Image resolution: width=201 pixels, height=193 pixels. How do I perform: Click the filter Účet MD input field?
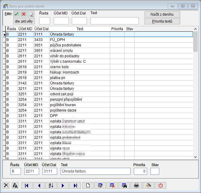click(x=61, y=21)
